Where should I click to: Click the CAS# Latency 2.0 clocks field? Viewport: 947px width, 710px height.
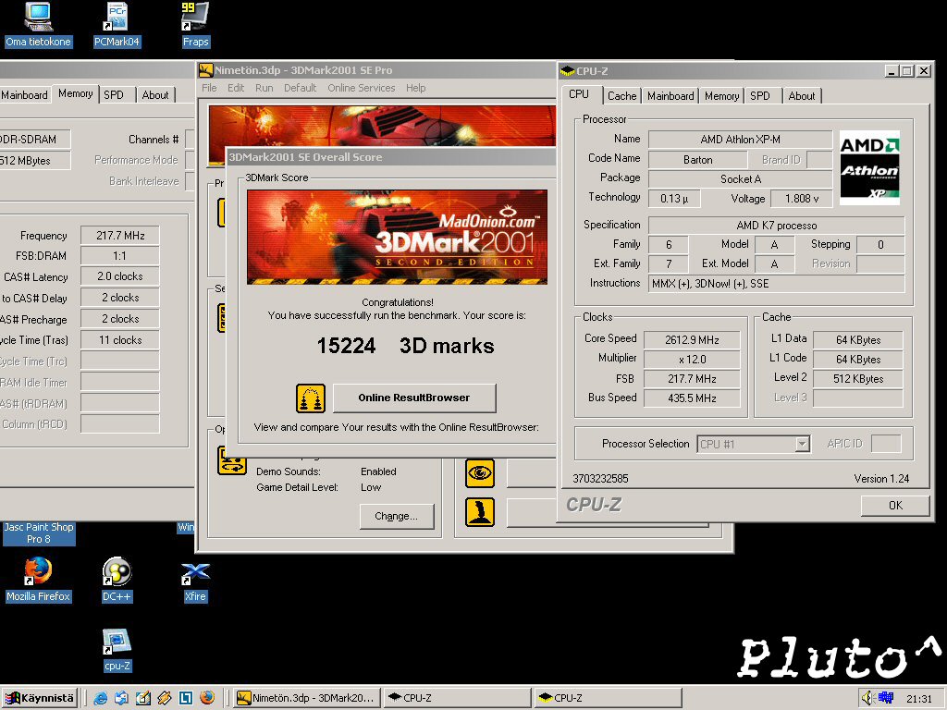coord(120,276)
